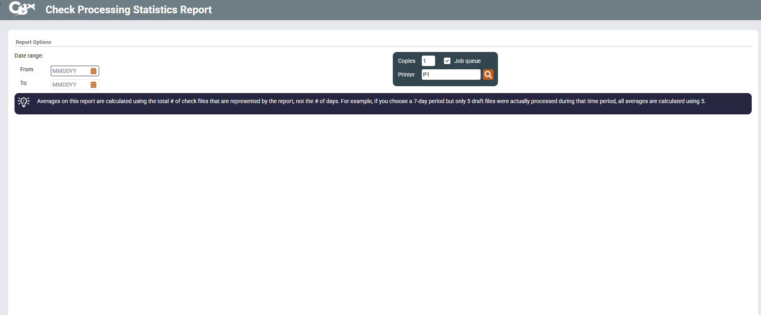Viewport: 761px width, 315px height.
Task: Click the Check Processing Statistics Report title
Action: (129, 10)
